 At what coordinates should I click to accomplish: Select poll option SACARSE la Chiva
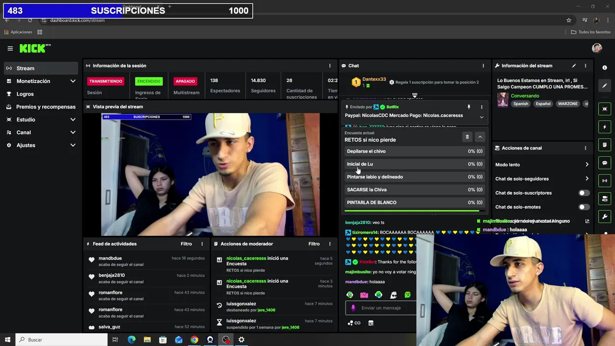click(x=415, y=190)
